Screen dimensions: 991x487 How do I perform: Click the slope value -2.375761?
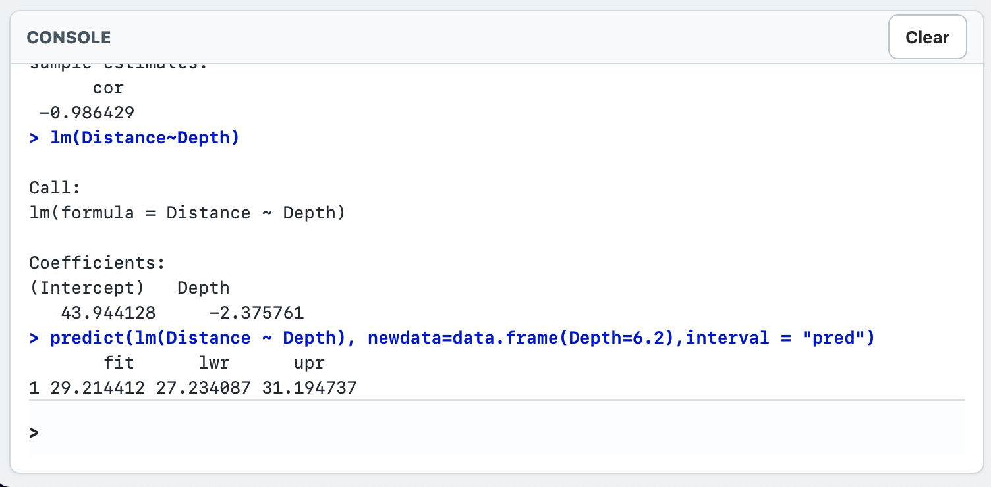[256, 313]
